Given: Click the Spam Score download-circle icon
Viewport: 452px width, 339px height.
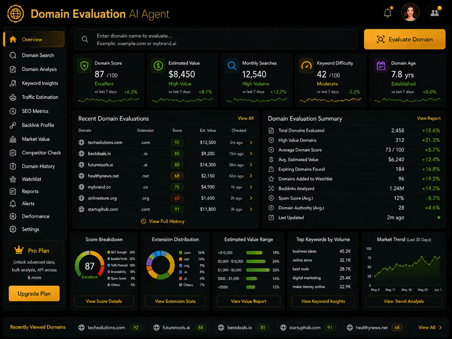Looking at the screenshot, I should pyautogui.click(x=271, y=198).
